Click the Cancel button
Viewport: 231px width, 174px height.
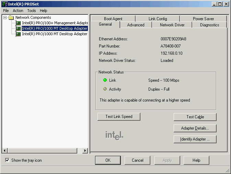click(x=137, y=160)
